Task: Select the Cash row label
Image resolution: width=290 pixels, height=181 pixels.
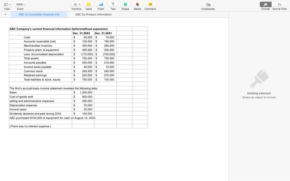Action: (x=41, y=37)
